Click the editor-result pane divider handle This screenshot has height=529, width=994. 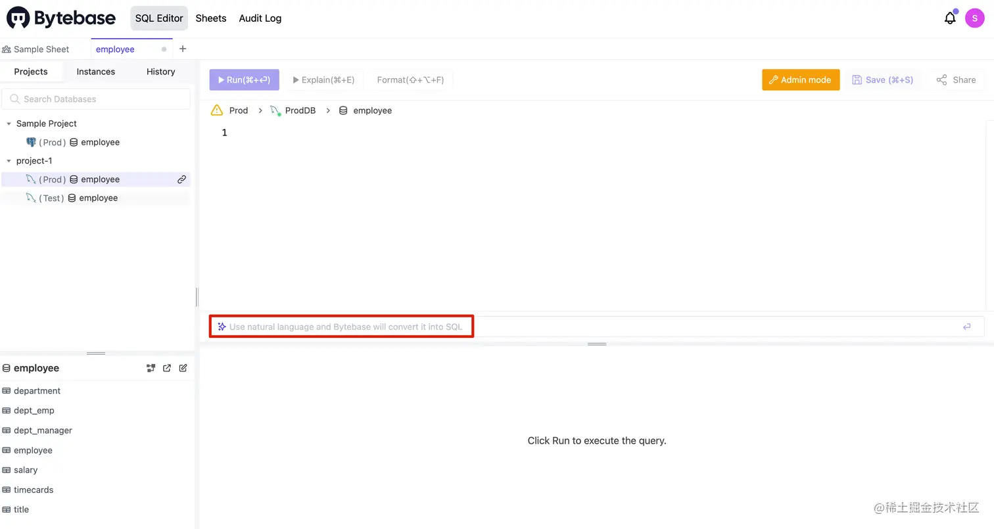597,344
